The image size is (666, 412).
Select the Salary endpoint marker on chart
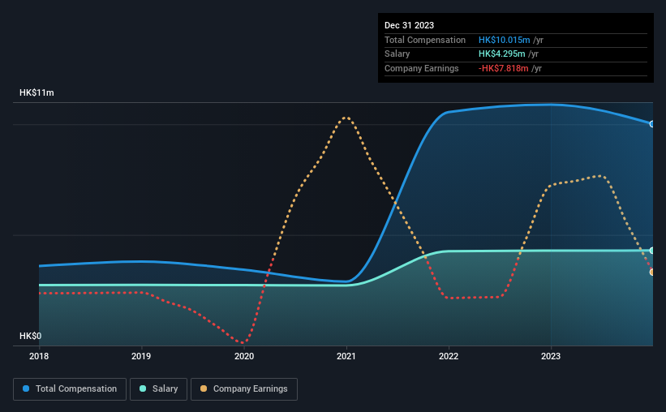pos(652,251)
